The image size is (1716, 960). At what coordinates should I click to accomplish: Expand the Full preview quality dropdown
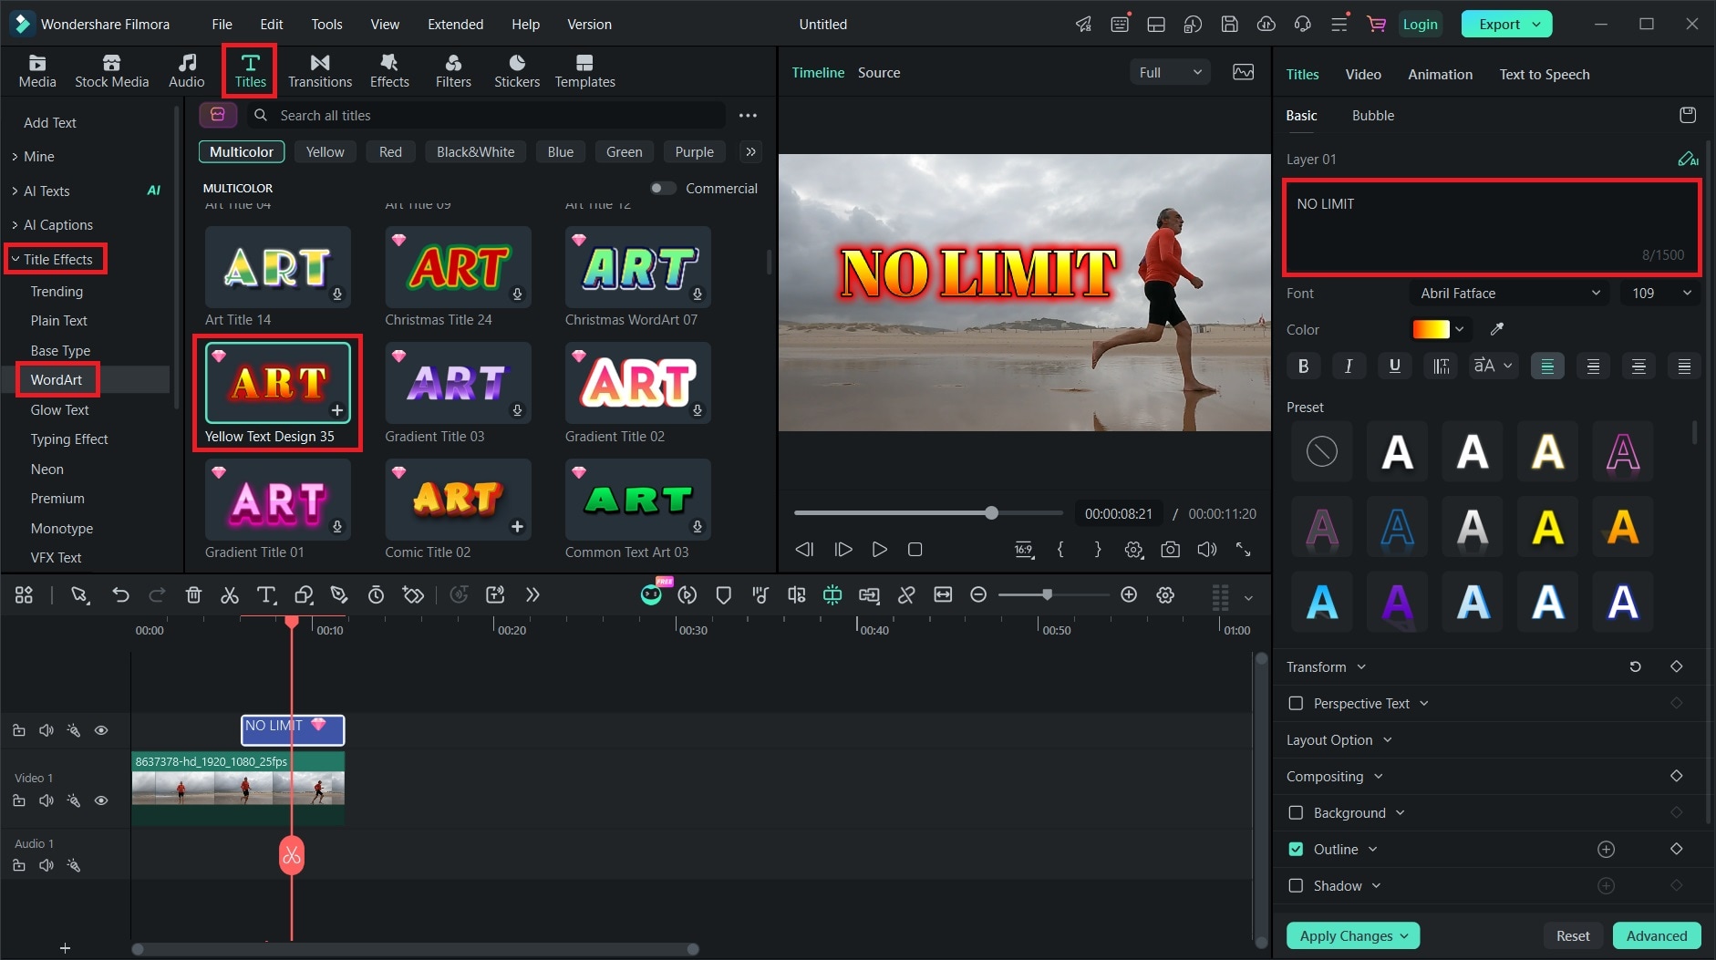coord(1170,72)
